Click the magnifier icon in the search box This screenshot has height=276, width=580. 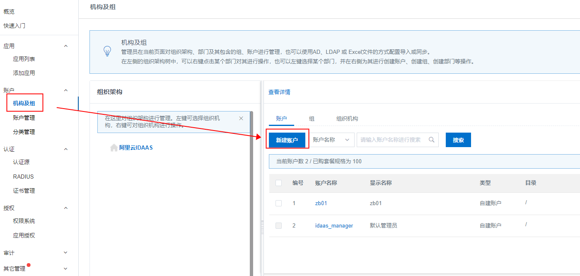pyautogui.click(x=431, y=140)
